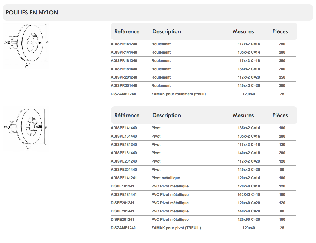The height and width of the screenshot is (243, 316).
Task: Select reference ADISPE181440
Action: pos(124,153)
